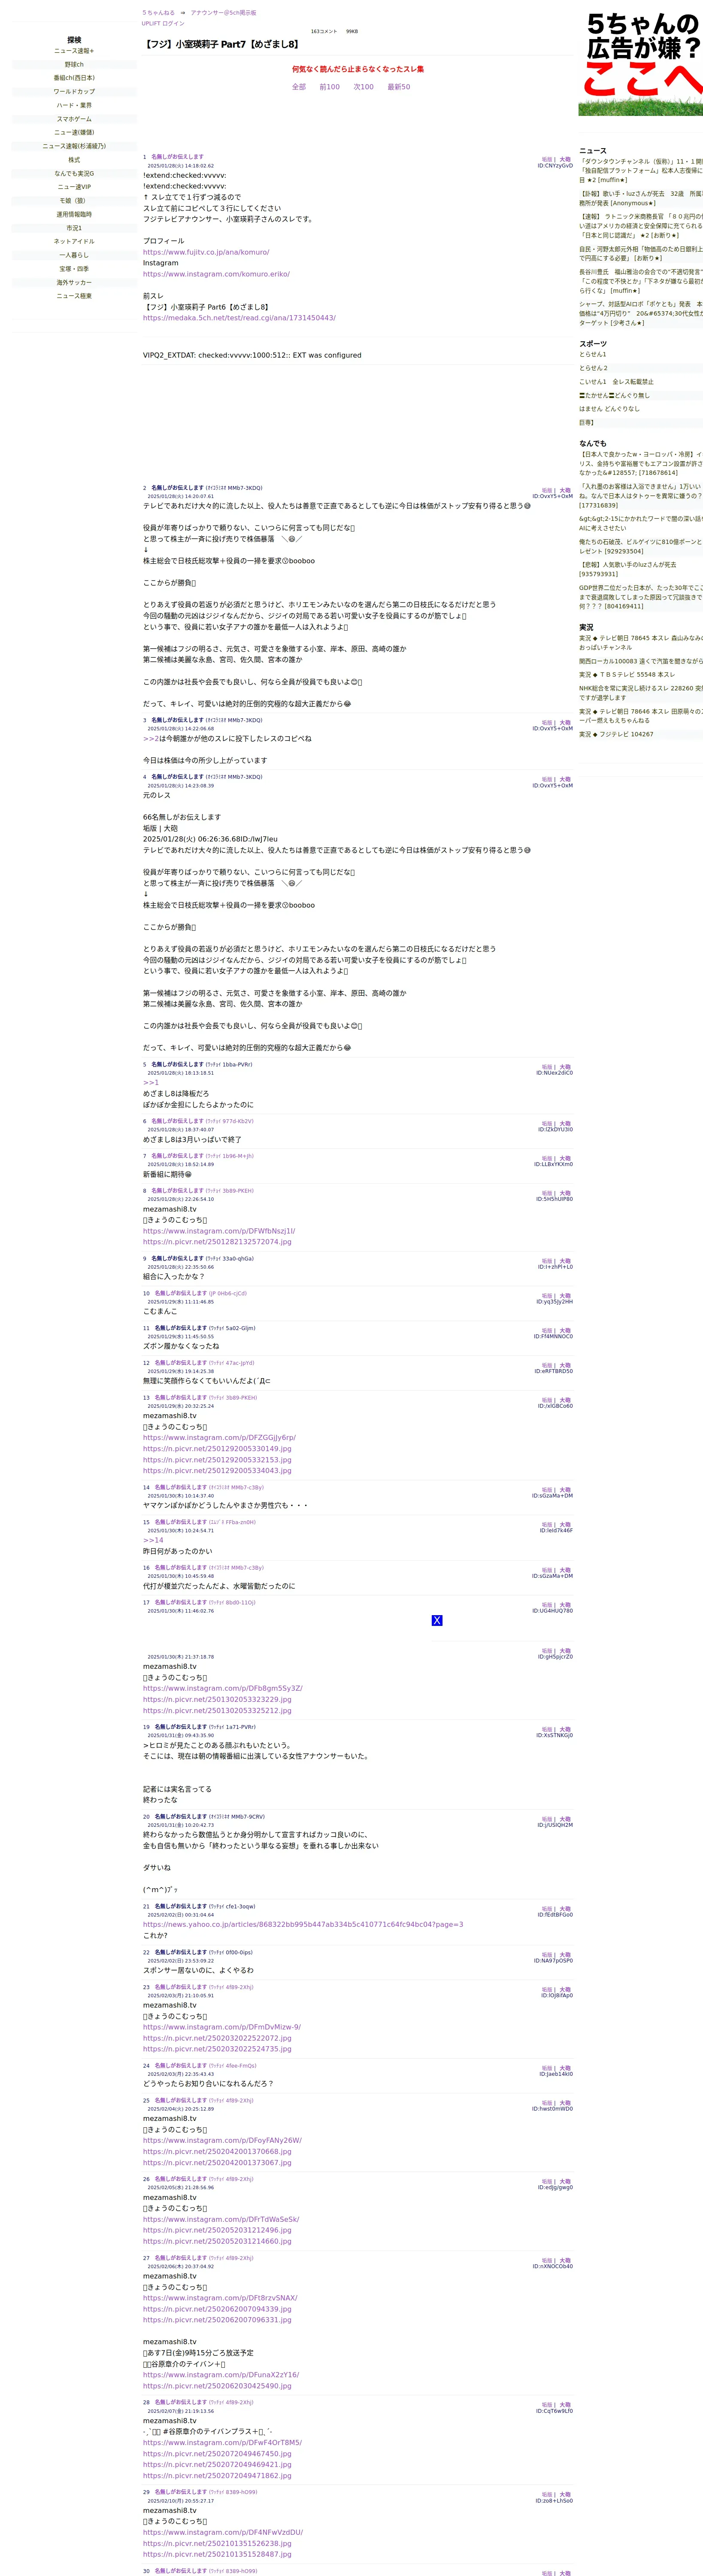Click the red スレ集 recommendation link
Viewport: 703px width, 2576px height.
(x=358, y=69)
